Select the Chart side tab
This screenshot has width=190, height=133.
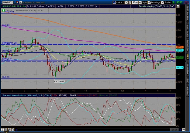[188, 57]
